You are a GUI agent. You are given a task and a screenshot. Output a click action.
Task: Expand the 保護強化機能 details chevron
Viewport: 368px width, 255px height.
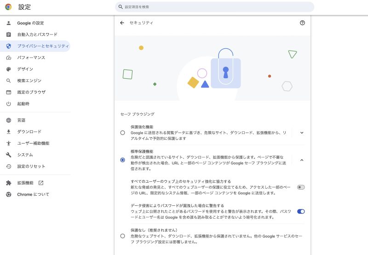pyautogui.click(x=302, y=133)
